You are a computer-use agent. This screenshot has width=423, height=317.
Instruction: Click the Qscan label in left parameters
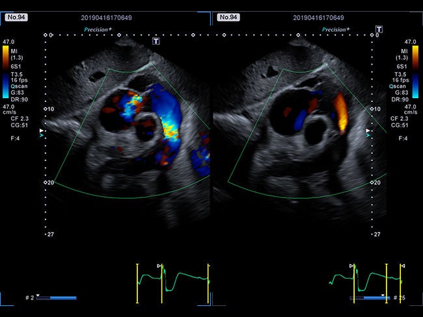[x=19, y=86]
